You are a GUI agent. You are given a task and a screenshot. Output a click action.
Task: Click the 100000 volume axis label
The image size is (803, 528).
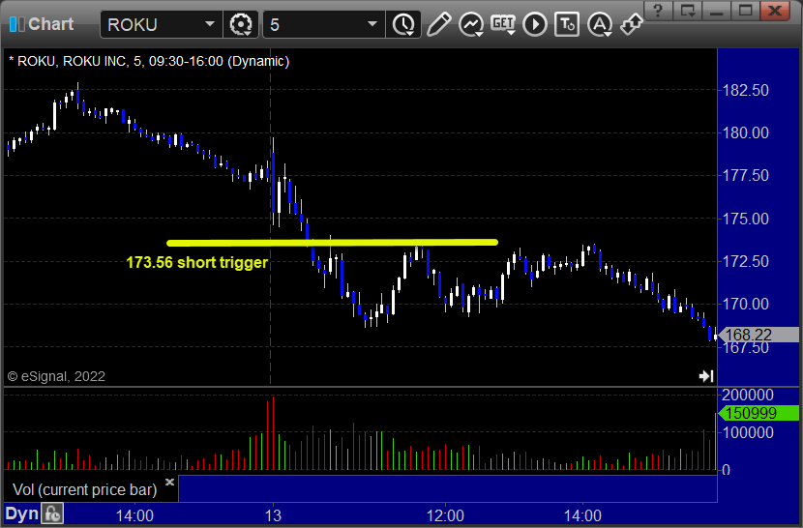pos(748,432)
